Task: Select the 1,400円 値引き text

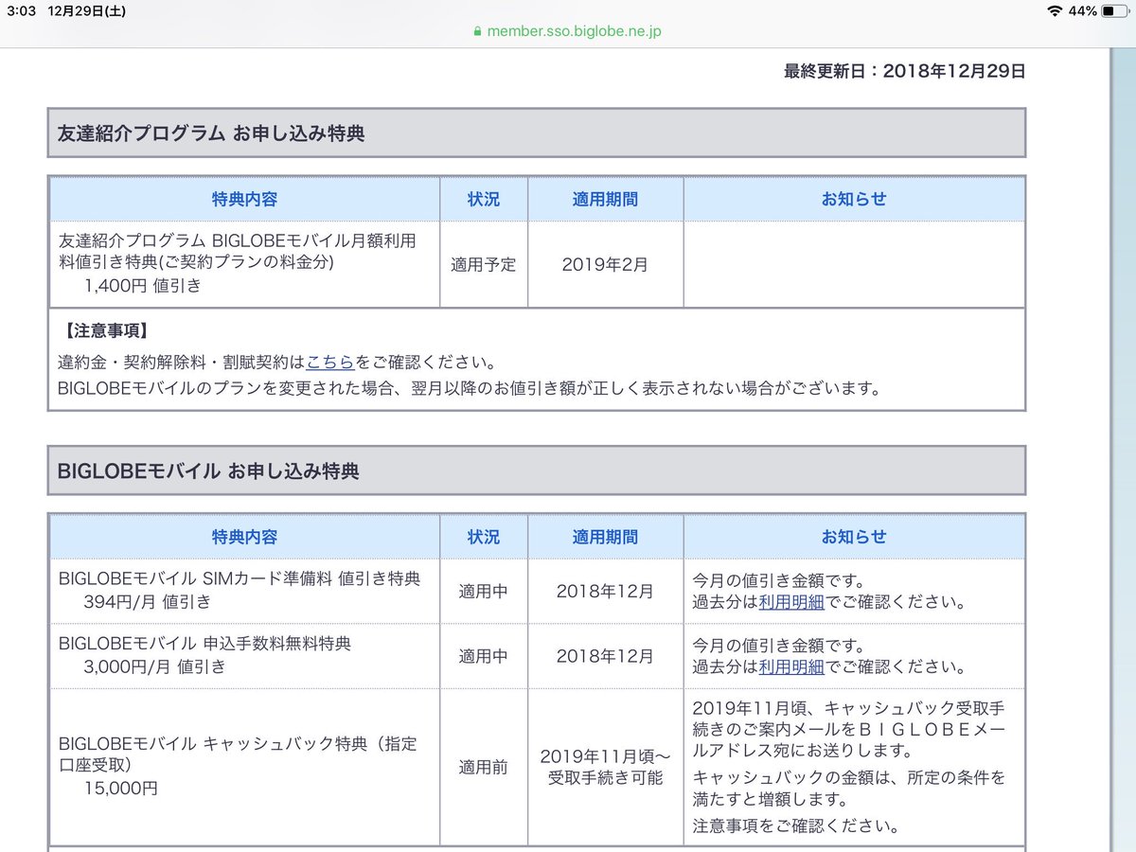Action: tap(143, 285)
